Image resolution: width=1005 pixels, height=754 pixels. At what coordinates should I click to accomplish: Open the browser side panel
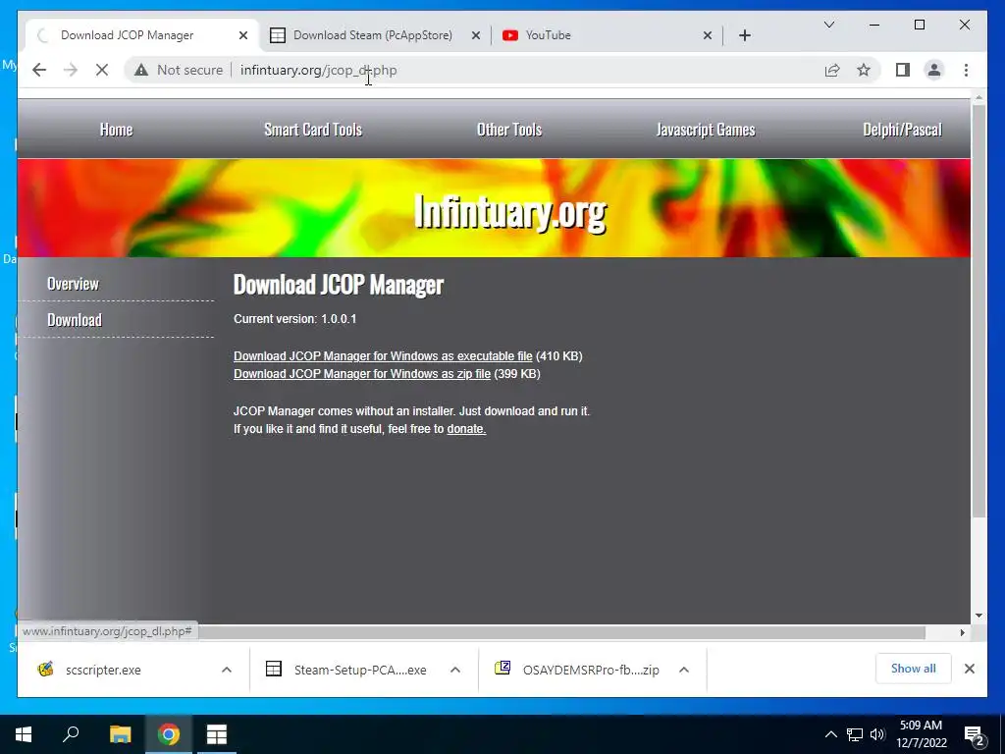coord(903,70)
